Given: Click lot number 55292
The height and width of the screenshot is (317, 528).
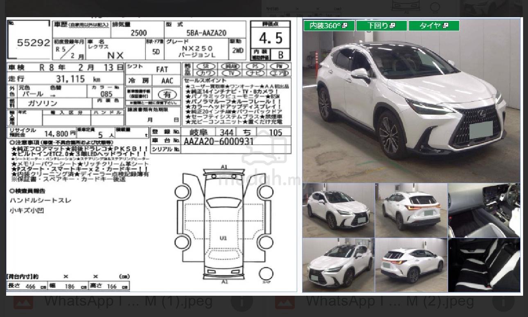Looking at the screenshot, I should click(x=34, y=43).
